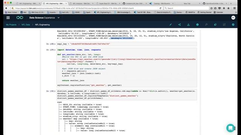Viewport: 241px width, 135px height.
Task: Click code cell In [29] get_weather function
Action: tap(127, 67)
